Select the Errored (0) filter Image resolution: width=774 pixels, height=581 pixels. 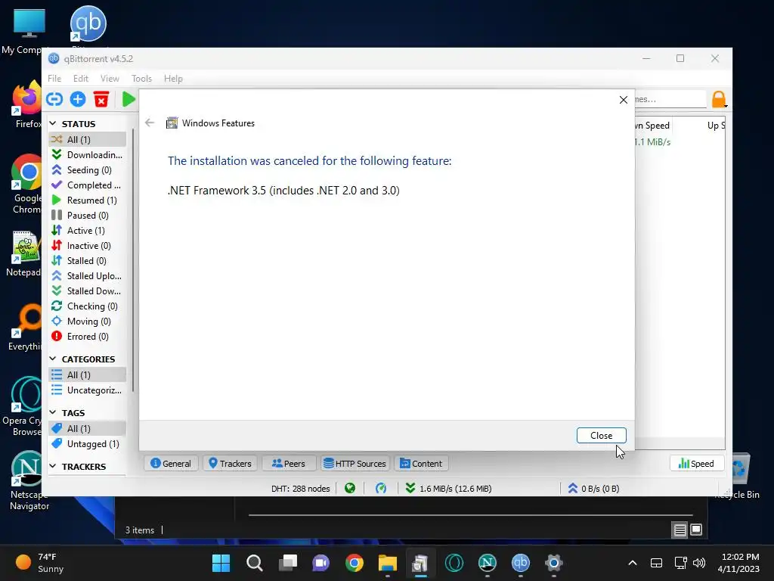(88, 337)
